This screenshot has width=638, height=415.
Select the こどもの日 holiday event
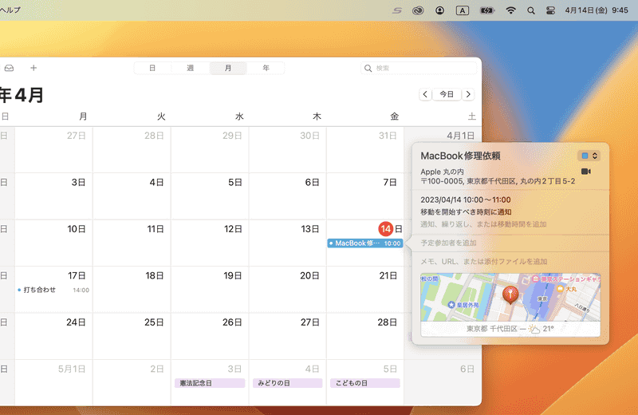pyautogui.click(x=365, y=383)
